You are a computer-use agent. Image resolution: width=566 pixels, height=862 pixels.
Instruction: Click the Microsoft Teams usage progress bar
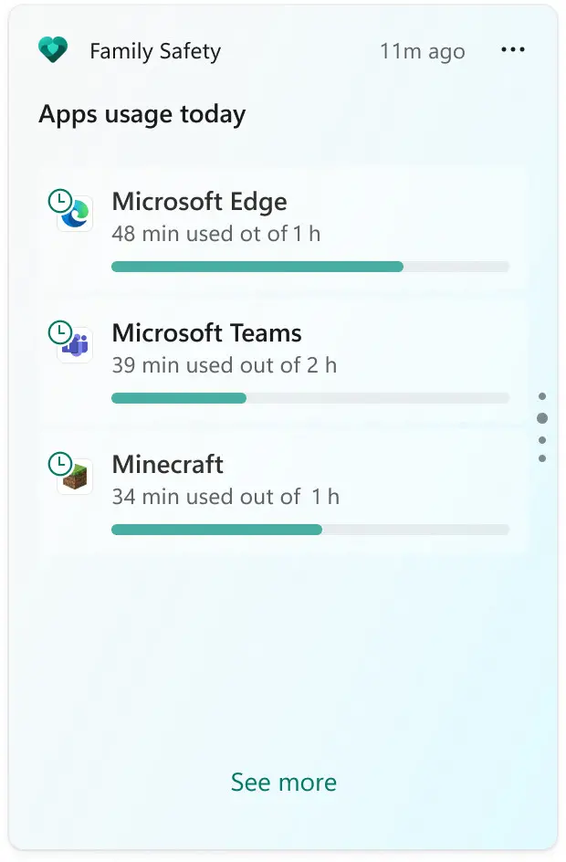309,398
